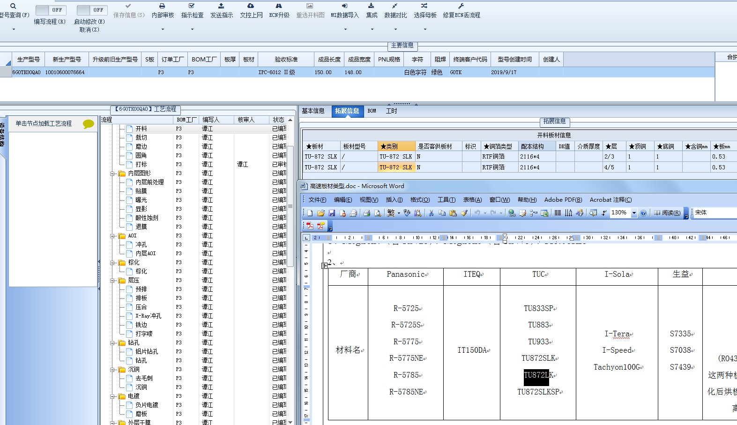Click Insert Hyperlink globe icon in Word
This screenshot has height=425, width=737.
coord(512,213)
